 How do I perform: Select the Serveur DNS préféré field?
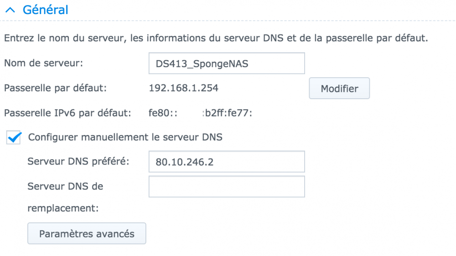click(226, 162)
